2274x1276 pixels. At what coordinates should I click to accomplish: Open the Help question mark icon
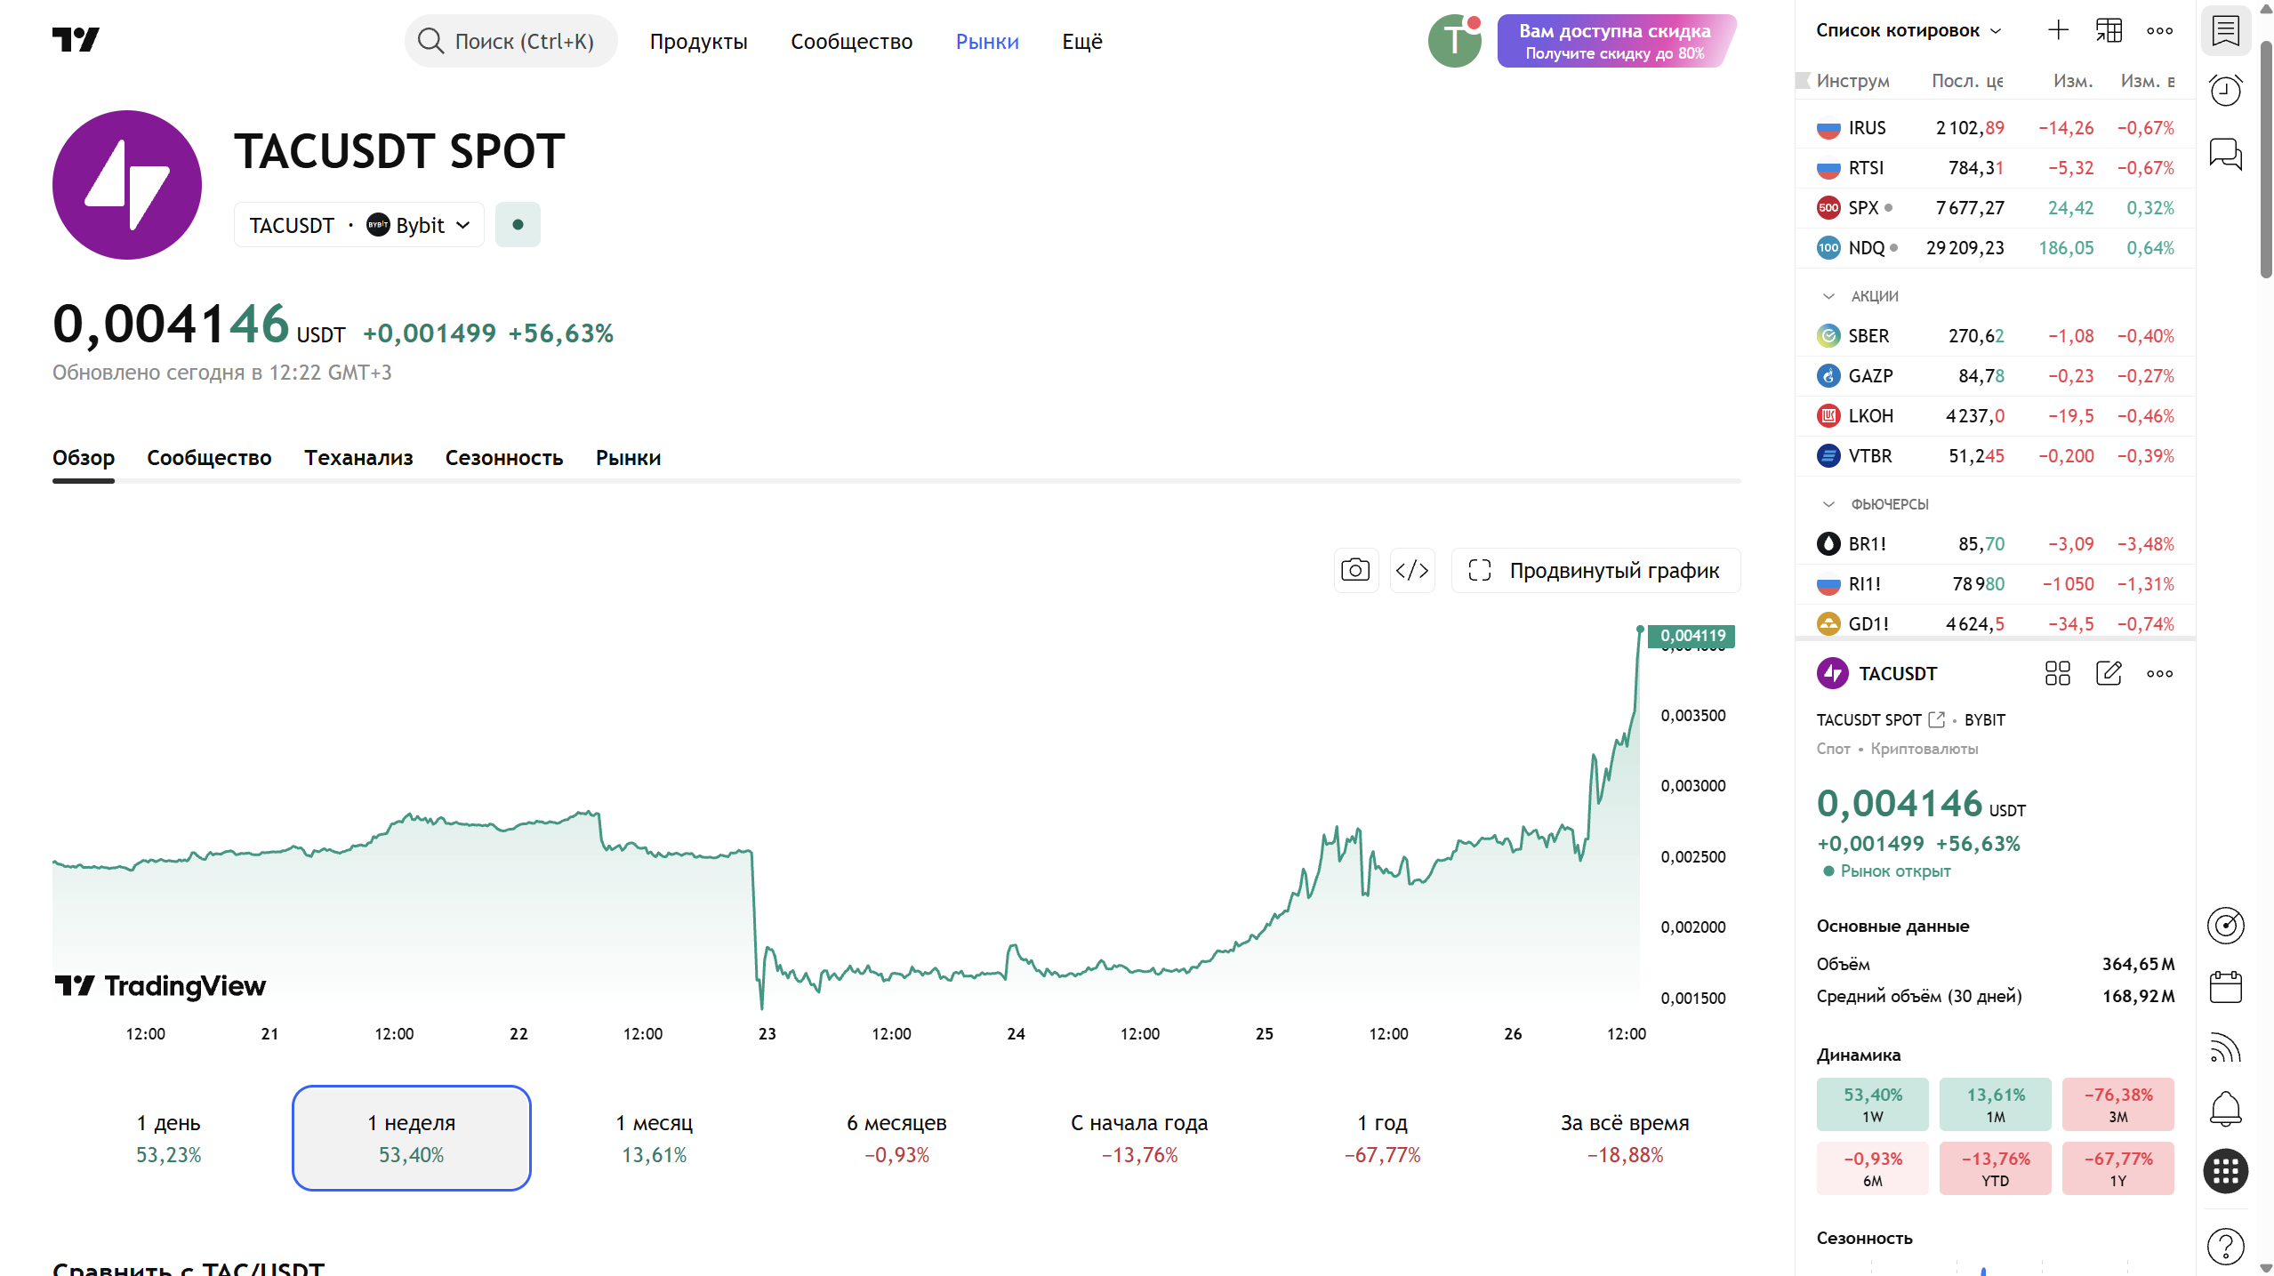click(x=2225, y=1247)
